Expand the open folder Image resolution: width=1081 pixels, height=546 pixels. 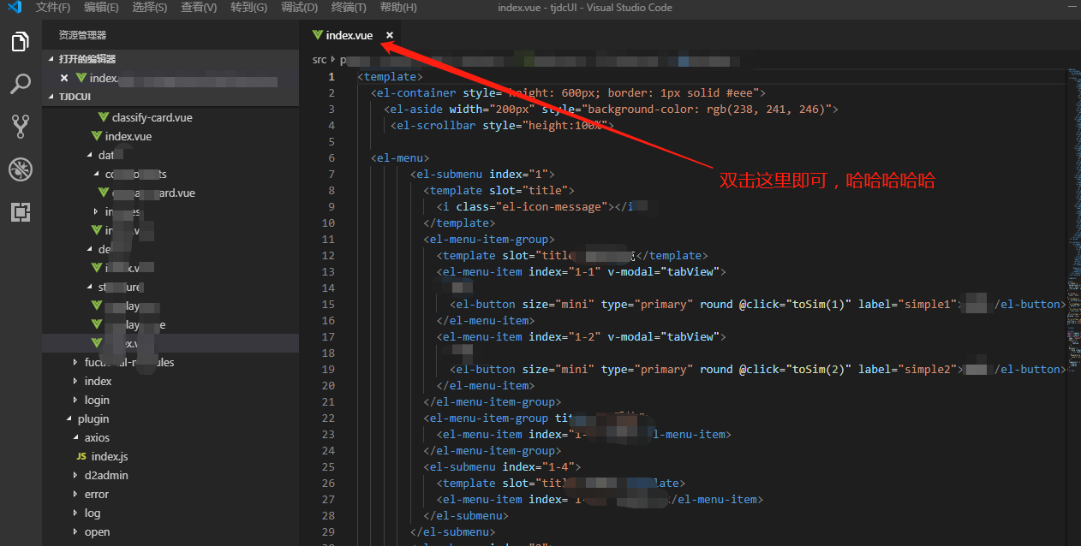pyautogui.click(x=170, y=531)
